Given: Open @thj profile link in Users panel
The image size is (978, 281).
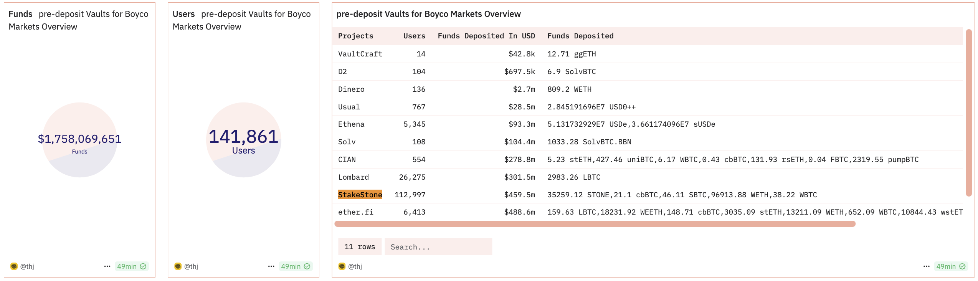Looking at the screenshot, I should 191,266.
